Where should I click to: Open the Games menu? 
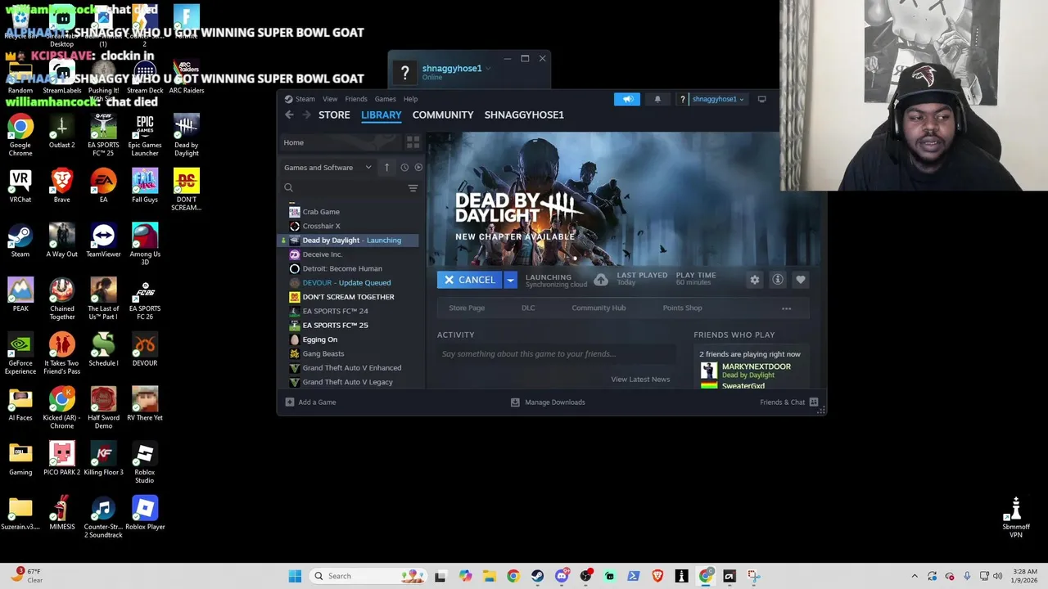pyautogui.click(x=385, y=99)
